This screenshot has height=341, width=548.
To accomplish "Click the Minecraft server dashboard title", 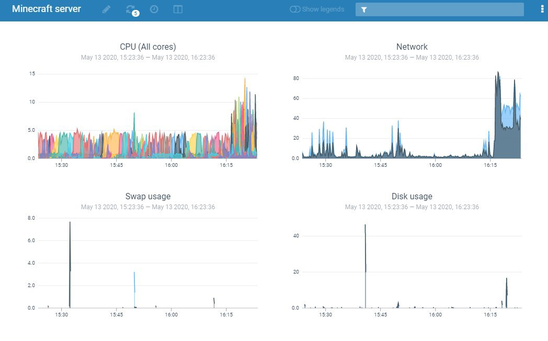I will (x=47, y=9).
